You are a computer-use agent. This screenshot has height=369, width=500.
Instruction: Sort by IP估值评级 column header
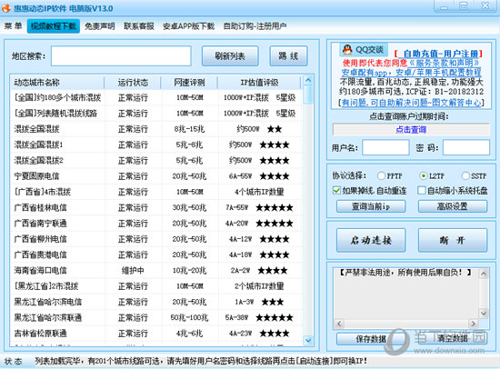click(259, 83)
